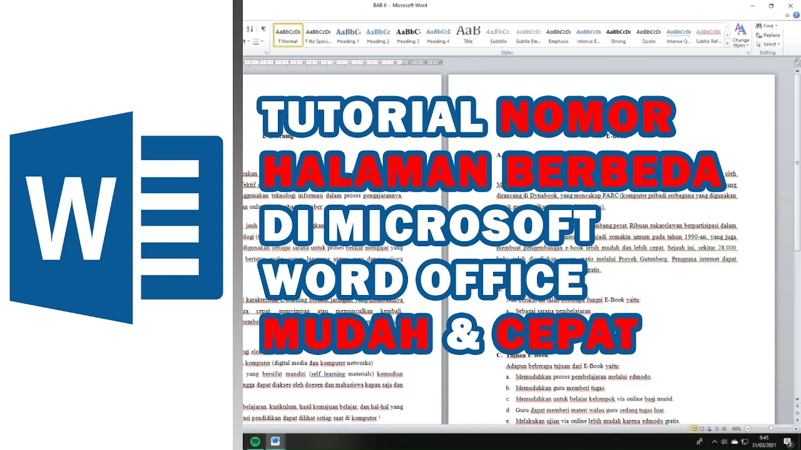Viewport: 801px width, 450px height.
Task: Click list item 'Sebagai sarana pembelajaran'
Action: pos(553,311)
